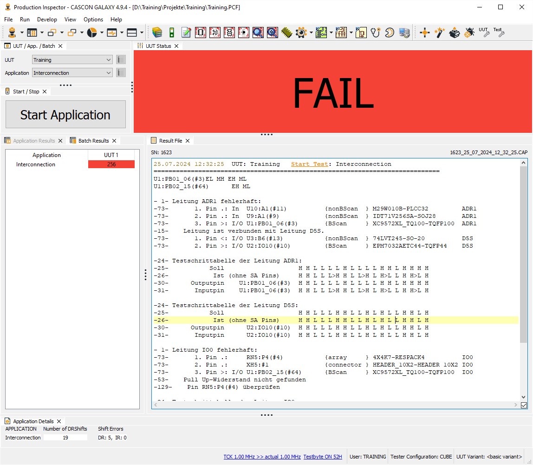The width and height of the screenshot is (533, 465).
Task: Click the beige schematic diagram icon
Action: 341,33
